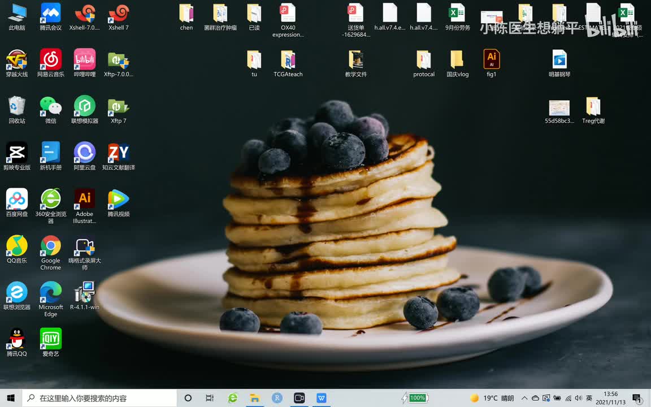Open the 腾讯视频 video app
651x407 pixels.
(119, 203)
